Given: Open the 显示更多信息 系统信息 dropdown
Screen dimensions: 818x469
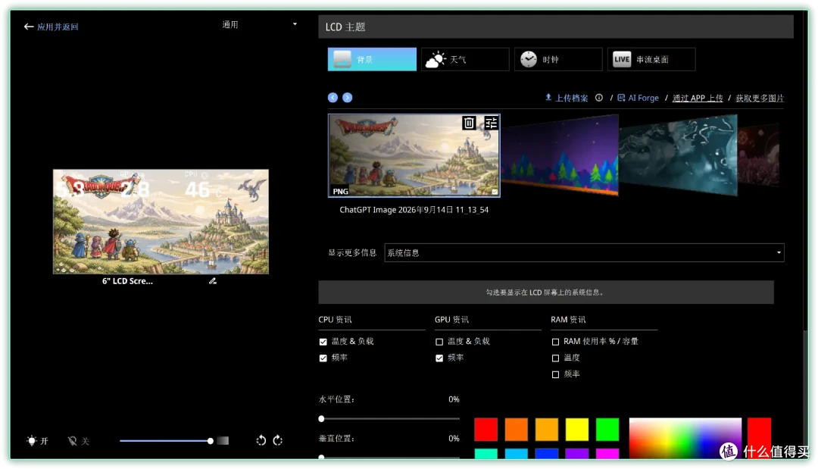Looking at the screenshot, I should 584,252.
